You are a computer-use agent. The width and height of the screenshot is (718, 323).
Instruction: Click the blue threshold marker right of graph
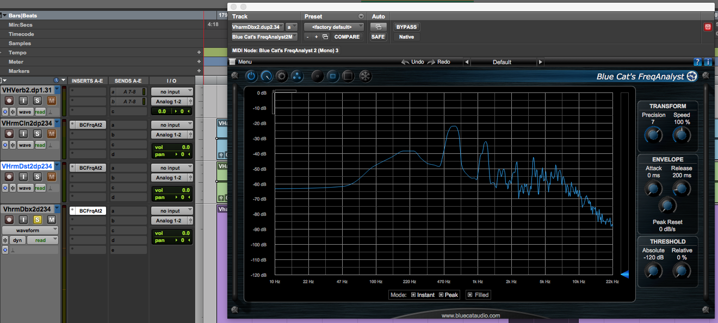pyautogui.click(x=625, y=274)
